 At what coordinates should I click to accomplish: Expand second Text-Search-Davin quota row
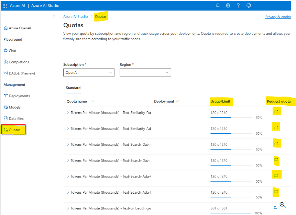tap(68, 161)
